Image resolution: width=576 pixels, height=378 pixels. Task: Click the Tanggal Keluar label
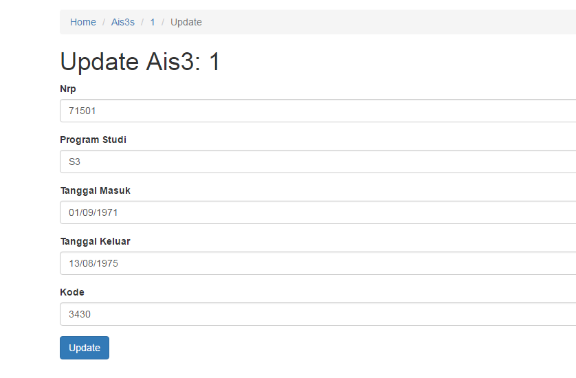96,241
